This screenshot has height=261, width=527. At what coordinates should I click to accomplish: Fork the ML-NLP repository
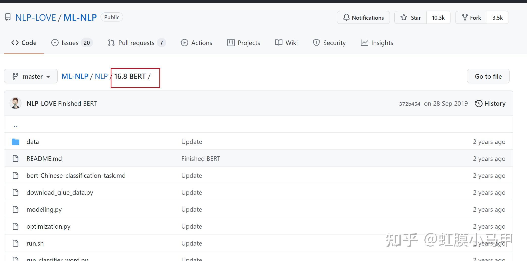(471, 17)
